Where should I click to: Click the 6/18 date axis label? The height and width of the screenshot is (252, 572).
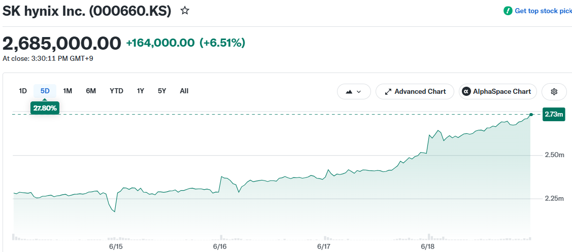pos(427,246)
